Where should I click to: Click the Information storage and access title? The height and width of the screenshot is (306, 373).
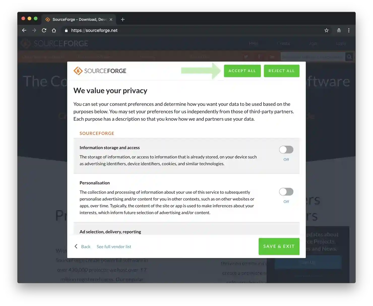coord(110,148)
